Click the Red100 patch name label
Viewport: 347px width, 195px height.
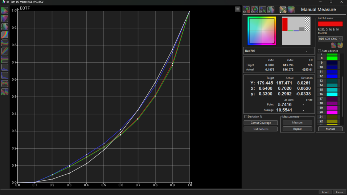click(x=322, y=33)
